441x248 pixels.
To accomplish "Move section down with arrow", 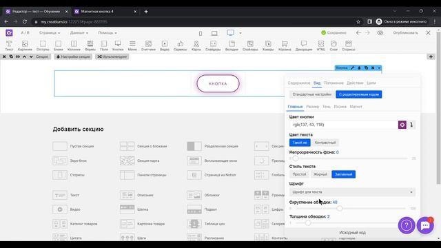I will tap(31, 56).
